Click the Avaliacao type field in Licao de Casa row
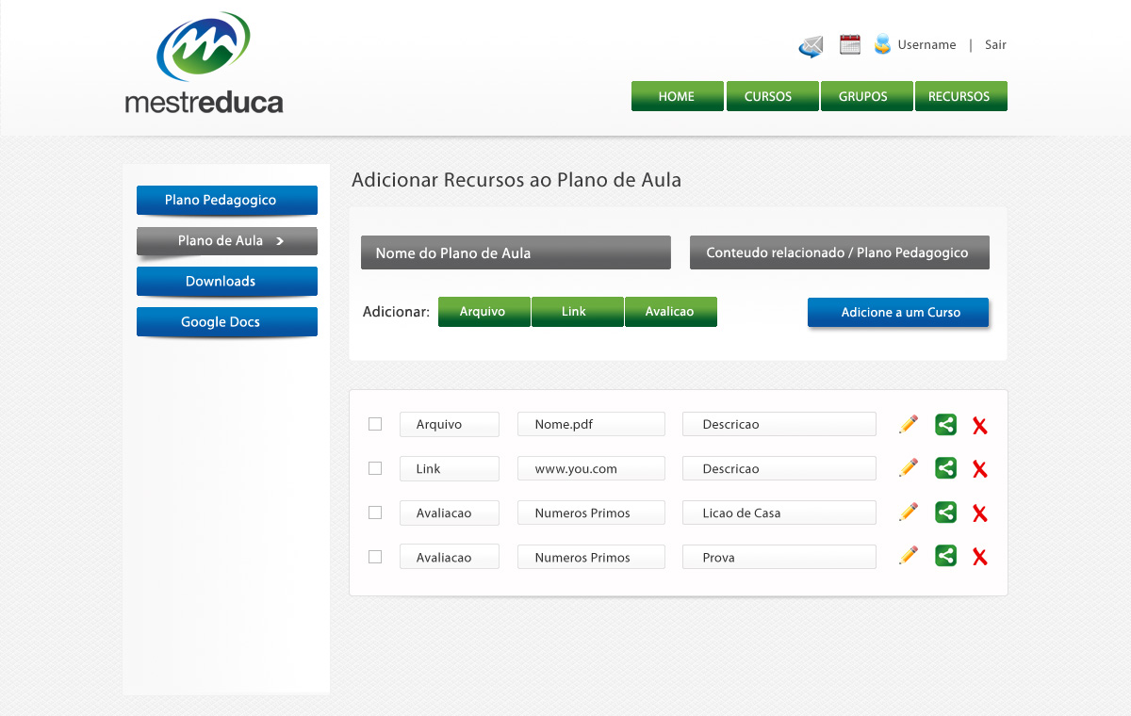 450,513
